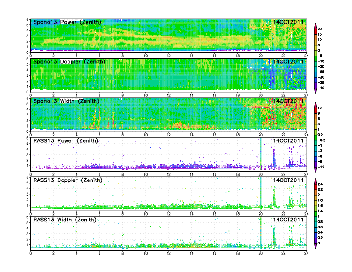Viewport: 352px width, 272px height.
Task: Click the purple arrow tip below the top colorbar
Action: click(x=316, y=92)
